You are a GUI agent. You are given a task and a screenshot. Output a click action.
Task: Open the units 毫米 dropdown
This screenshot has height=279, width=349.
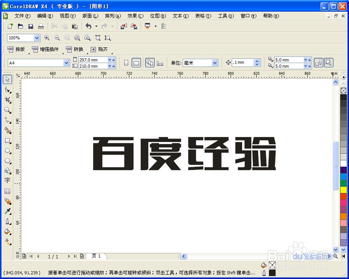point(215,63)
